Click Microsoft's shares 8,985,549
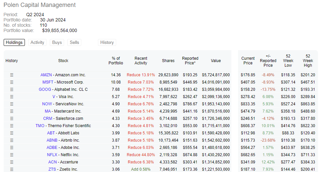The width and height of the screenshot is (319, 172). tap(168, 82)
